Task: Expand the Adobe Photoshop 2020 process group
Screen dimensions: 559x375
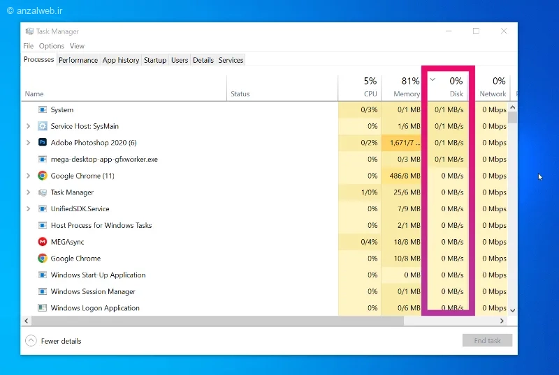Action: pyautogui.click(x=28, y=143)
